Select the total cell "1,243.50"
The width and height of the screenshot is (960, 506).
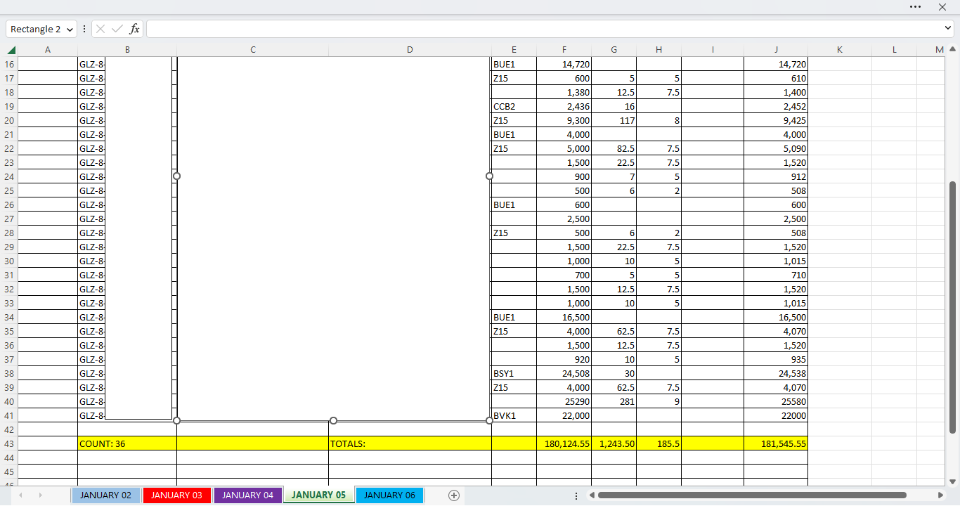[614, 443]
